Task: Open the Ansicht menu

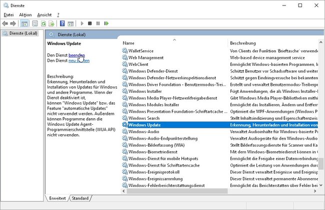Action: 44,15
